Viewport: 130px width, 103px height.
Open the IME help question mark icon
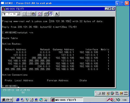pyautogui.click(x=121, y=94)
